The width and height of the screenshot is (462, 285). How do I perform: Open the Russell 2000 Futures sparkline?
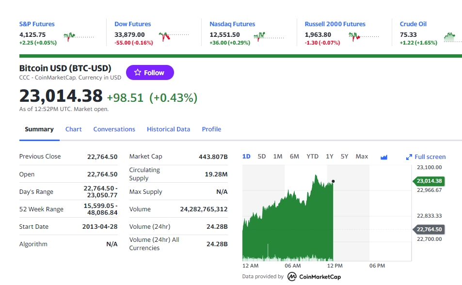(364, 36)
